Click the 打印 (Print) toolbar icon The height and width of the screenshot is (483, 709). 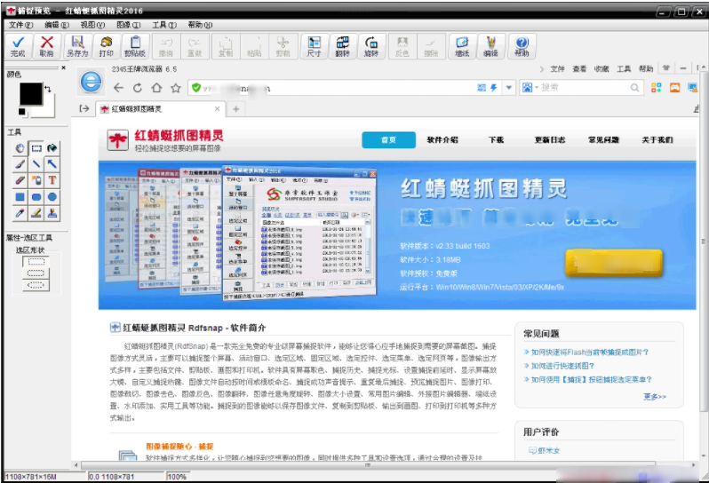point(106,46)
